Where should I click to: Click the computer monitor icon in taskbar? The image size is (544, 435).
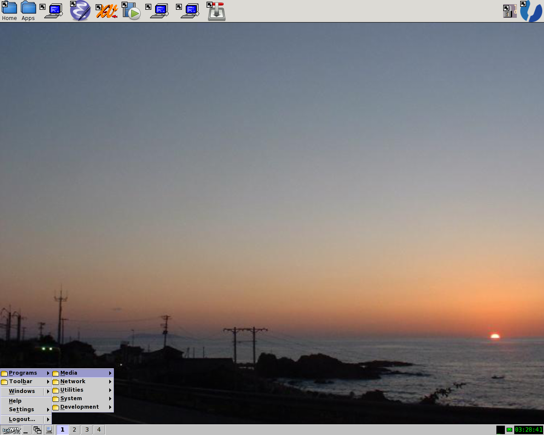[x=49, y=430]
